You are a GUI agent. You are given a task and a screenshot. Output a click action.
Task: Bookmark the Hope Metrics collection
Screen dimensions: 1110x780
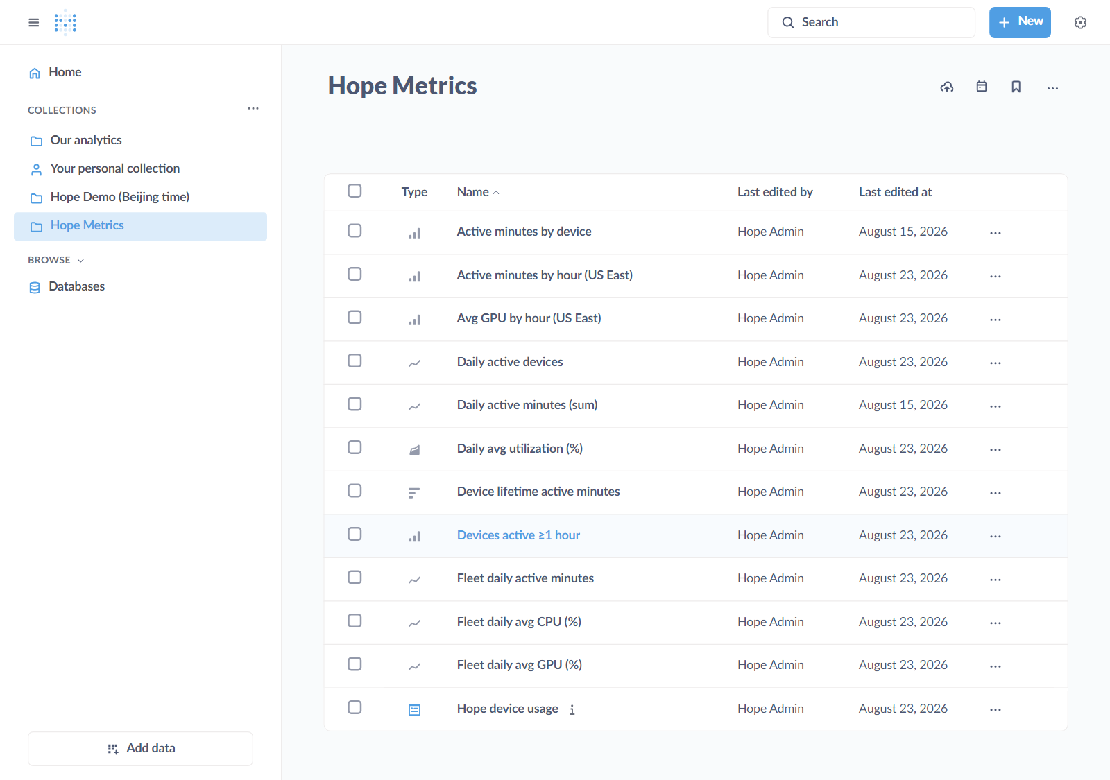tap(1016, 87)
